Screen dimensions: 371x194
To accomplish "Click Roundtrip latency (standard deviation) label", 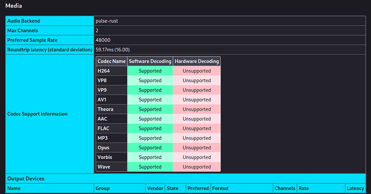I will tap(49, 49).
